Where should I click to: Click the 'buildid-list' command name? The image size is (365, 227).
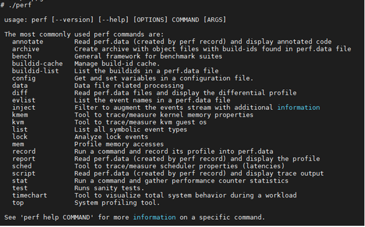click(x=36, y=71)
